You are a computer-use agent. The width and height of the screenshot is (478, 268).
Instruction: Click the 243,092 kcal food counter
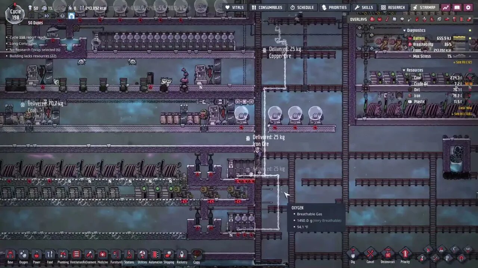[93, 8]
